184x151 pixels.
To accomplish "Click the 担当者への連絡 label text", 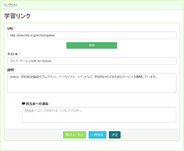I will click(37, 104).
